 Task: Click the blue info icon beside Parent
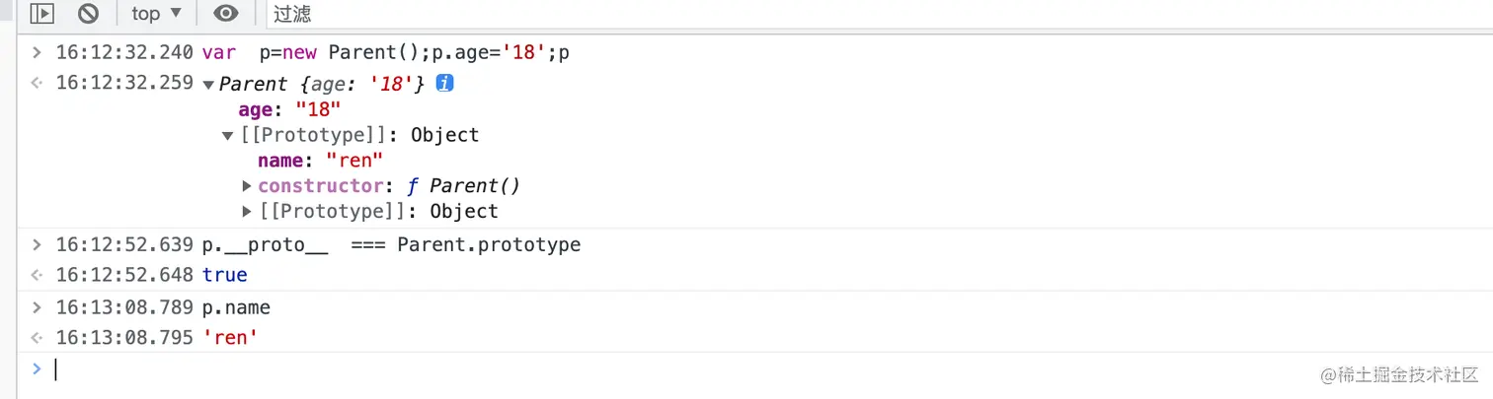[444, 84]
